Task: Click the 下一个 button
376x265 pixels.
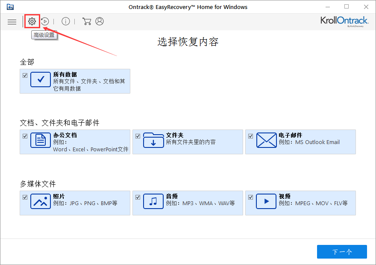Action: pyautogui.click(x=341, y=252)
